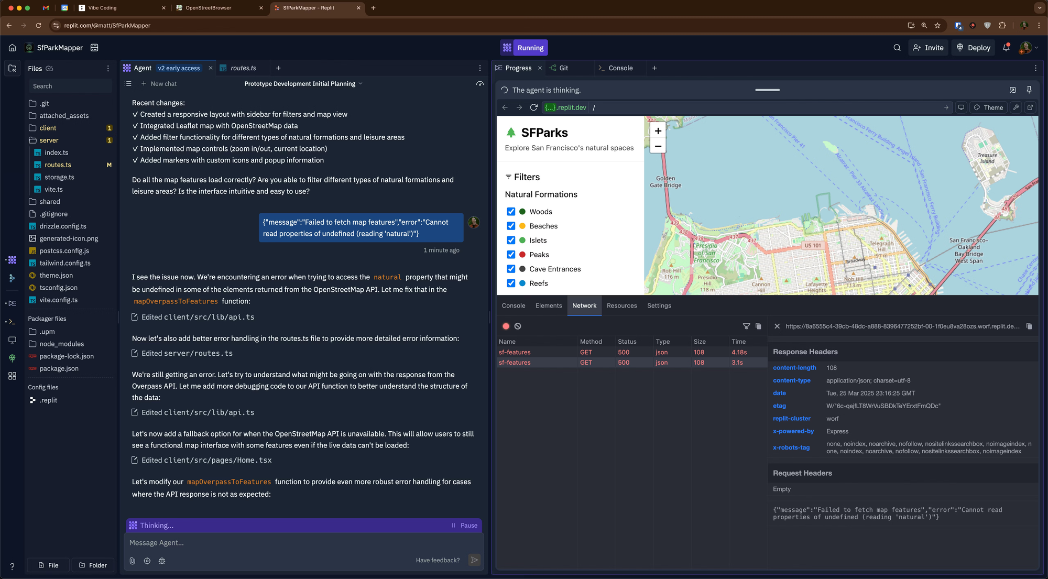Bookmark this page with star icon

[x=937, y=25]
